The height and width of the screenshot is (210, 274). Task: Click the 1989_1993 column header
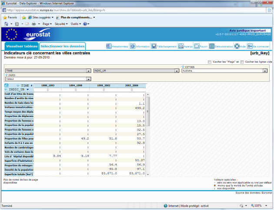point(48,85)
